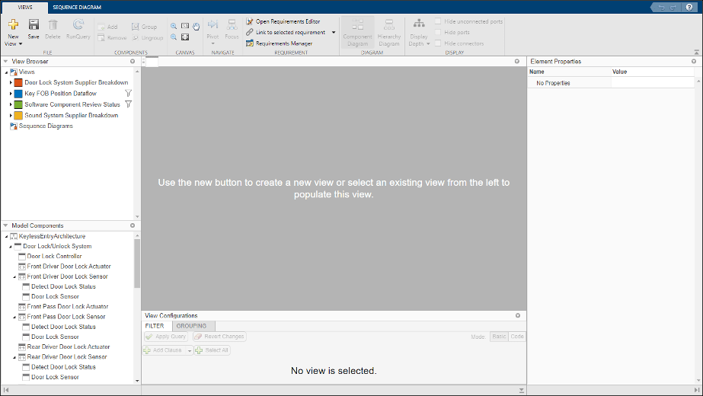Click the RunQuery icon
The height and width of the screenshot is (396, 703).
tap(78, 24)
